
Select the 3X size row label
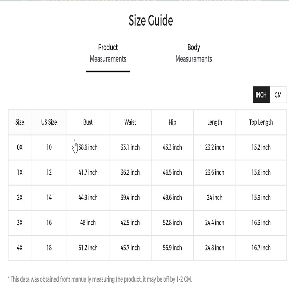click(20, 223)
